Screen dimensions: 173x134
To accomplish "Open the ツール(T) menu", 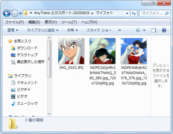I will click(x=69, y=22).
